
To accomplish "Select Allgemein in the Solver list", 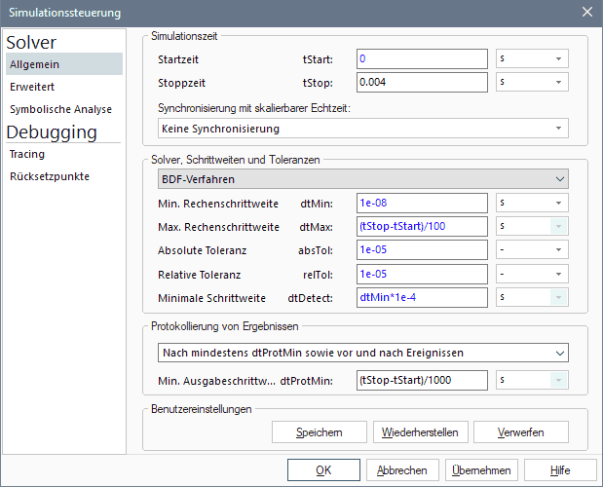I will [x=63, y=63].
